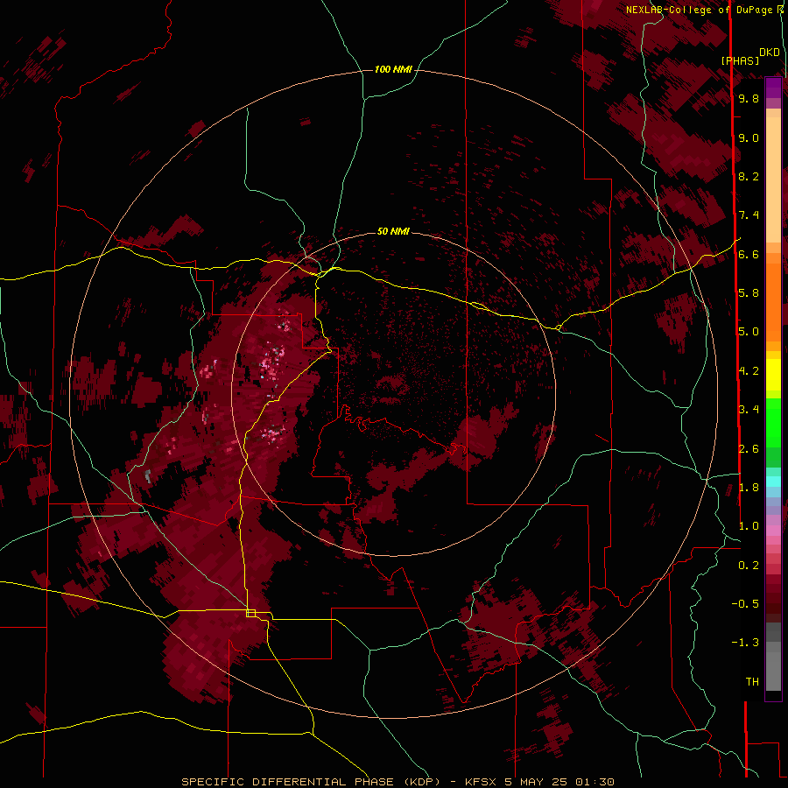Click the 7.4 value on the color scale
Image resolution: width=788 pixels, height=788 pixels.
(749, 215)
